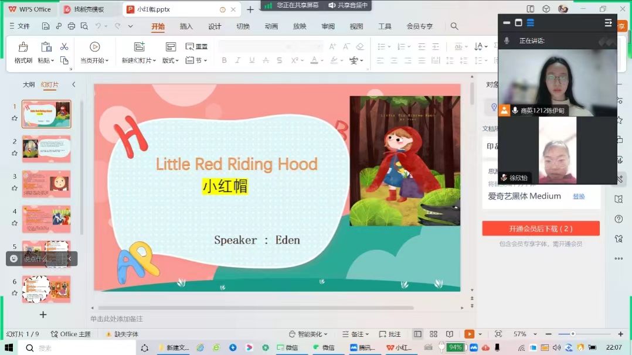Toggle normal view in the status bar
Screen dimensions: 632x355
[417, 334]
